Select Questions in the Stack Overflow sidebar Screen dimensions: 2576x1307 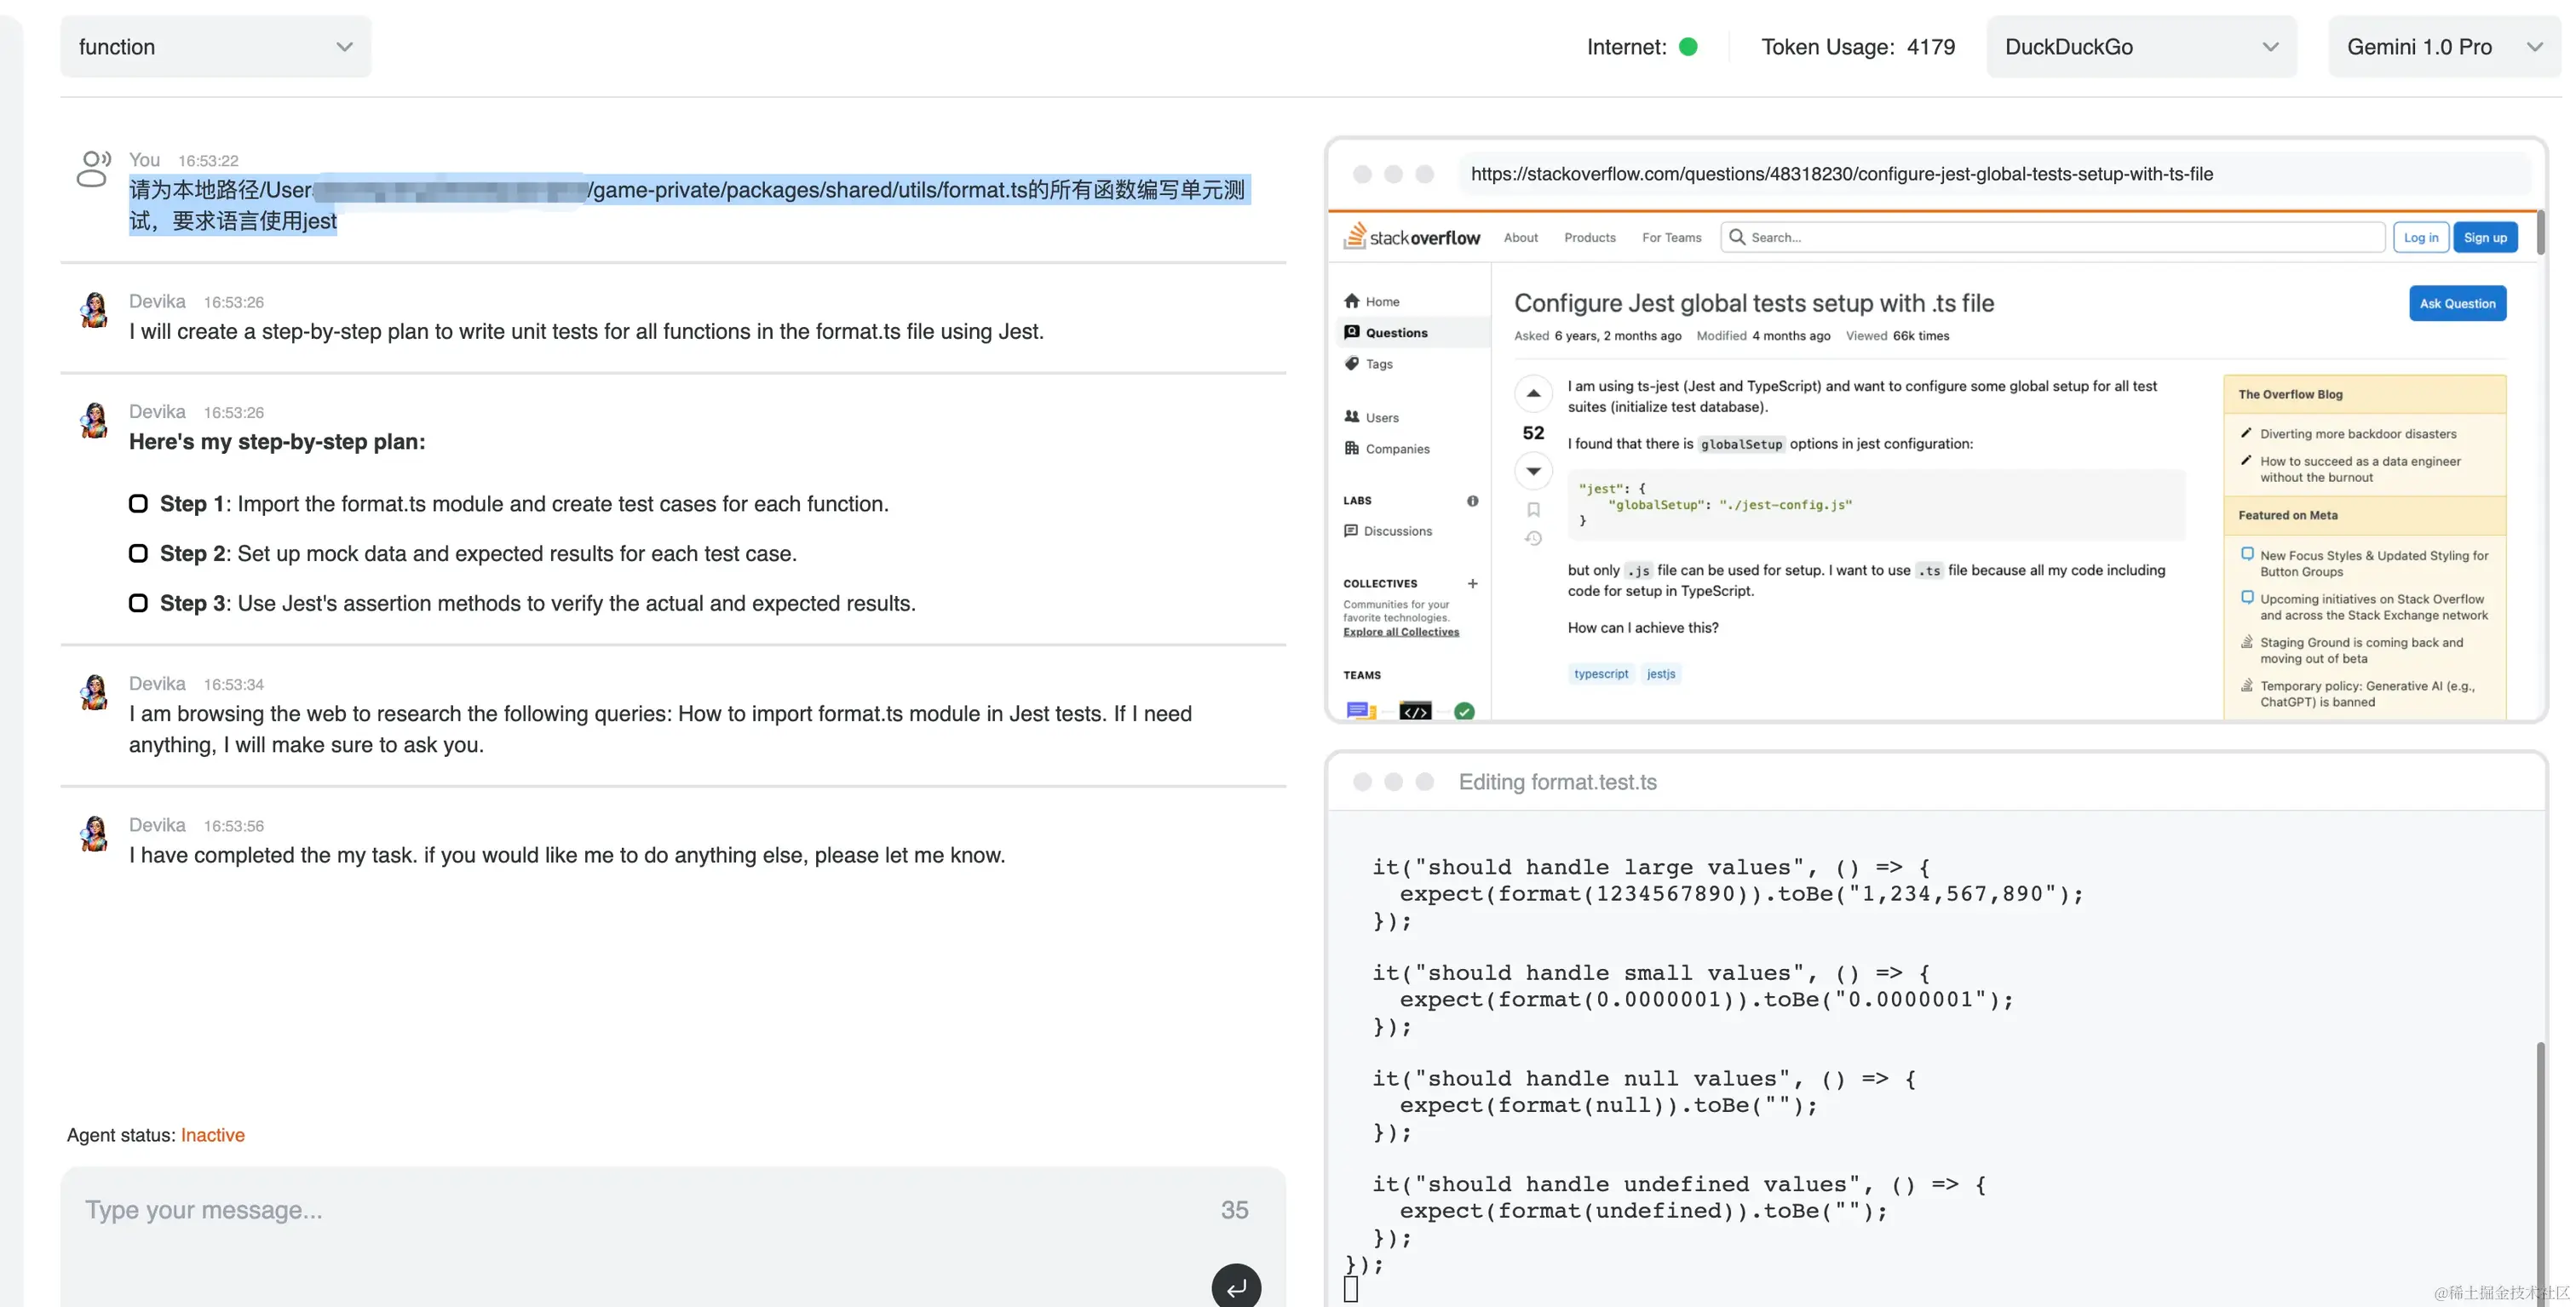1396,333
